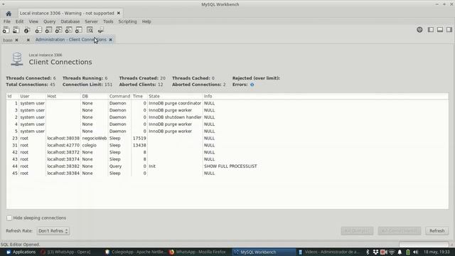
Task: Go to the Workbench home screen icon
Action: [x=9, y=14]
